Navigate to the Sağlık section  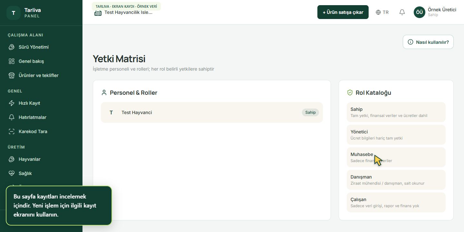pyautogui.click(x=41, y=173)
